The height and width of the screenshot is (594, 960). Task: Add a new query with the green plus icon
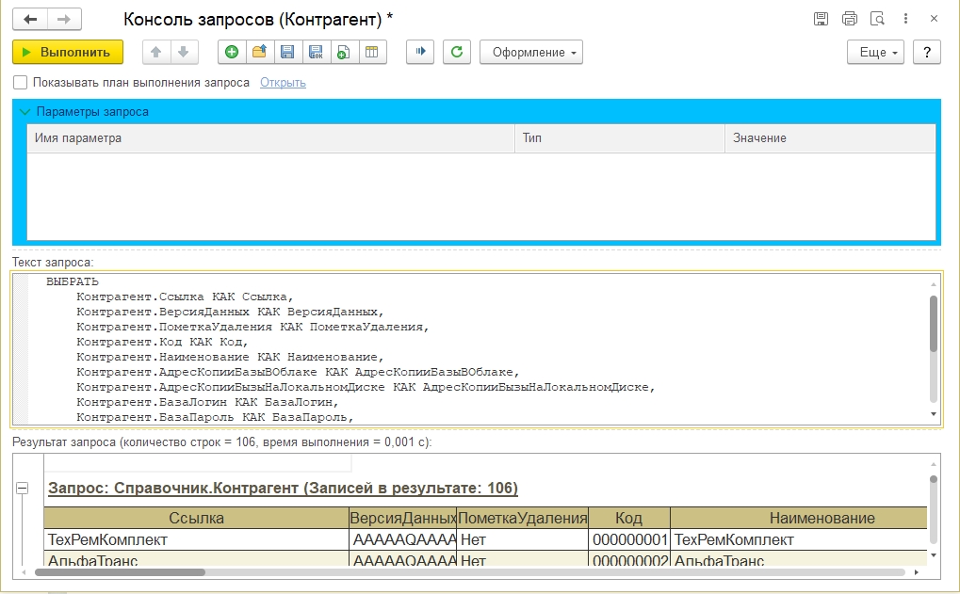232,52
